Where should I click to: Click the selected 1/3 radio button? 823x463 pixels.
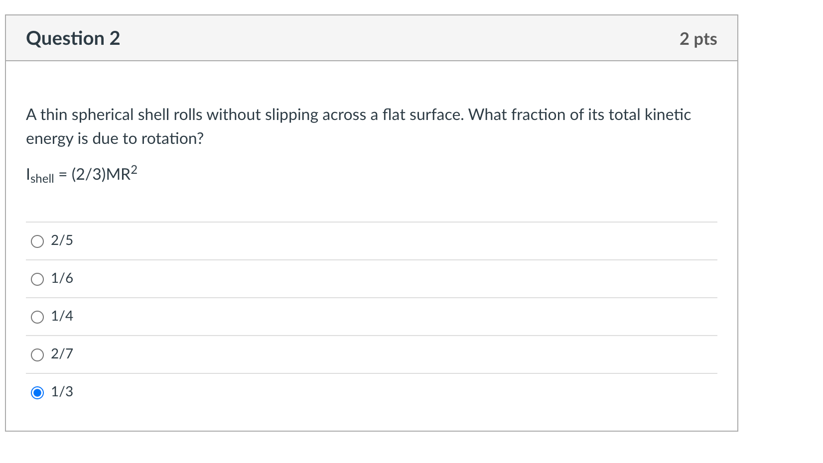pyautogui.click(x=37, y=393)
